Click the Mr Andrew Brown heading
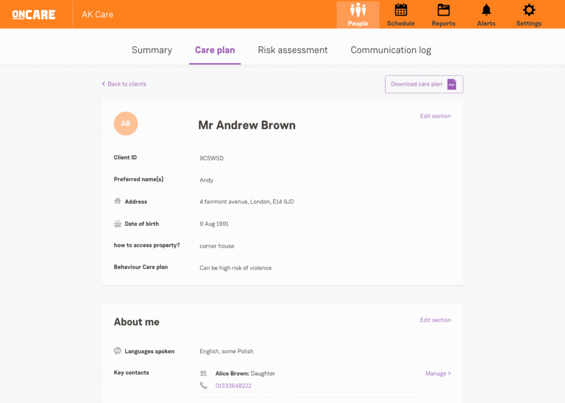This screenshot has height=403, width=565. click(247, 125)
